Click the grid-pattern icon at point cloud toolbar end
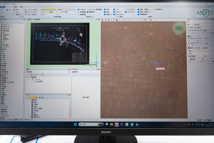Viewport: 214px width, 143px height. (x=151, y=20)
